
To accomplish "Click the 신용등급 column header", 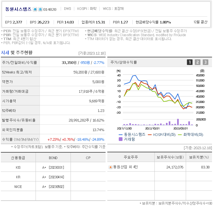I will 18,158.
